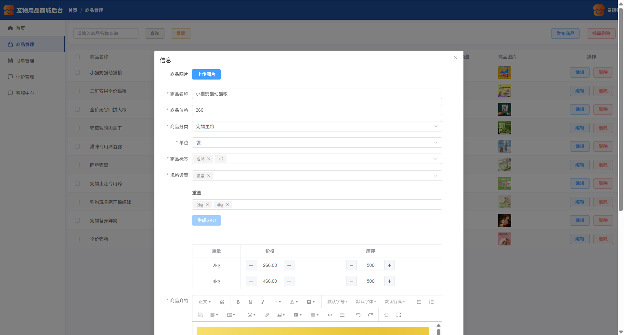Click the undo icon in the editor
Image resolution: width=624 pixels, height=335 pixels.
click(358, 315)
